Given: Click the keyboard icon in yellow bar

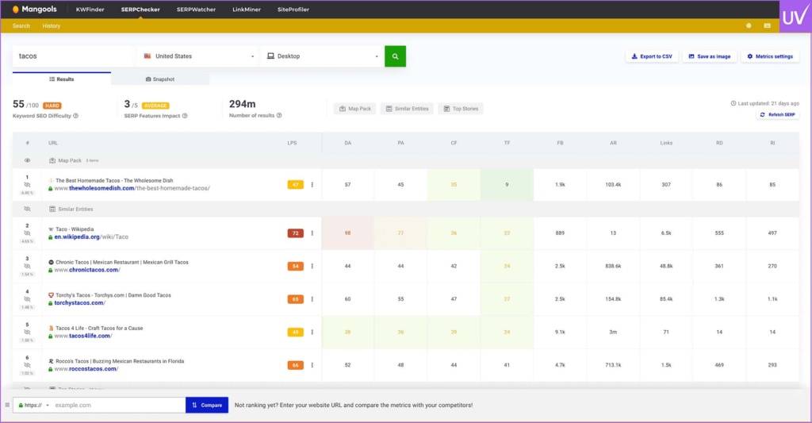Looking at the screenshot, I should click(x=767, y=25).
